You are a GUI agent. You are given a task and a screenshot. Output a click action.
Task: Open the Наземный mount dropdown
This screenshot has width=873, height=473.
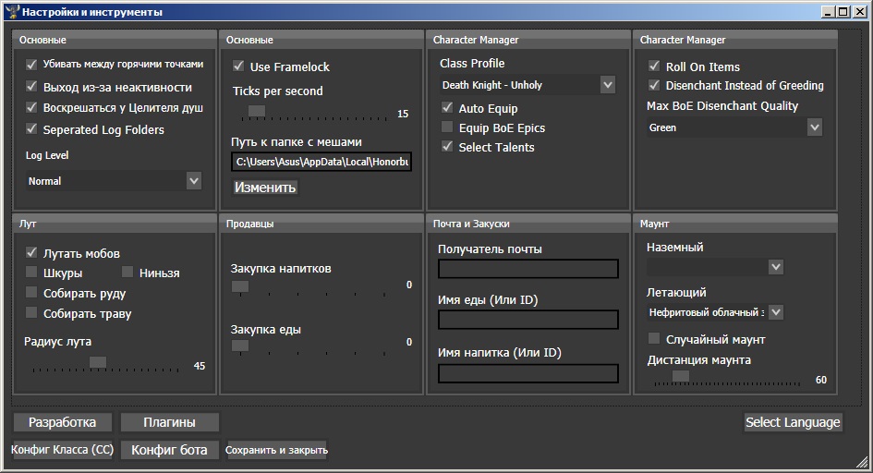click(x=715, y=267)
